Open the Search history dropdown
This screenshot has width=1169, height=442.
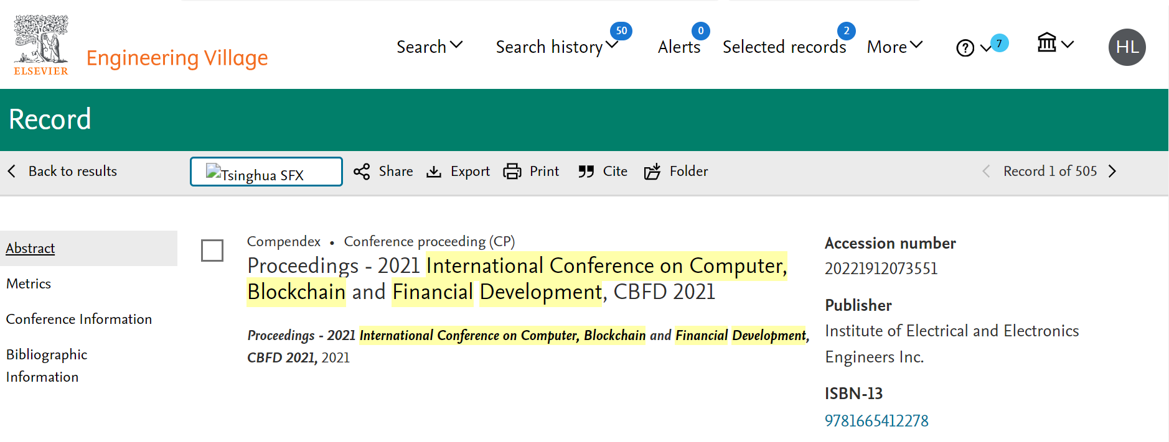click(x=556, y=47)
